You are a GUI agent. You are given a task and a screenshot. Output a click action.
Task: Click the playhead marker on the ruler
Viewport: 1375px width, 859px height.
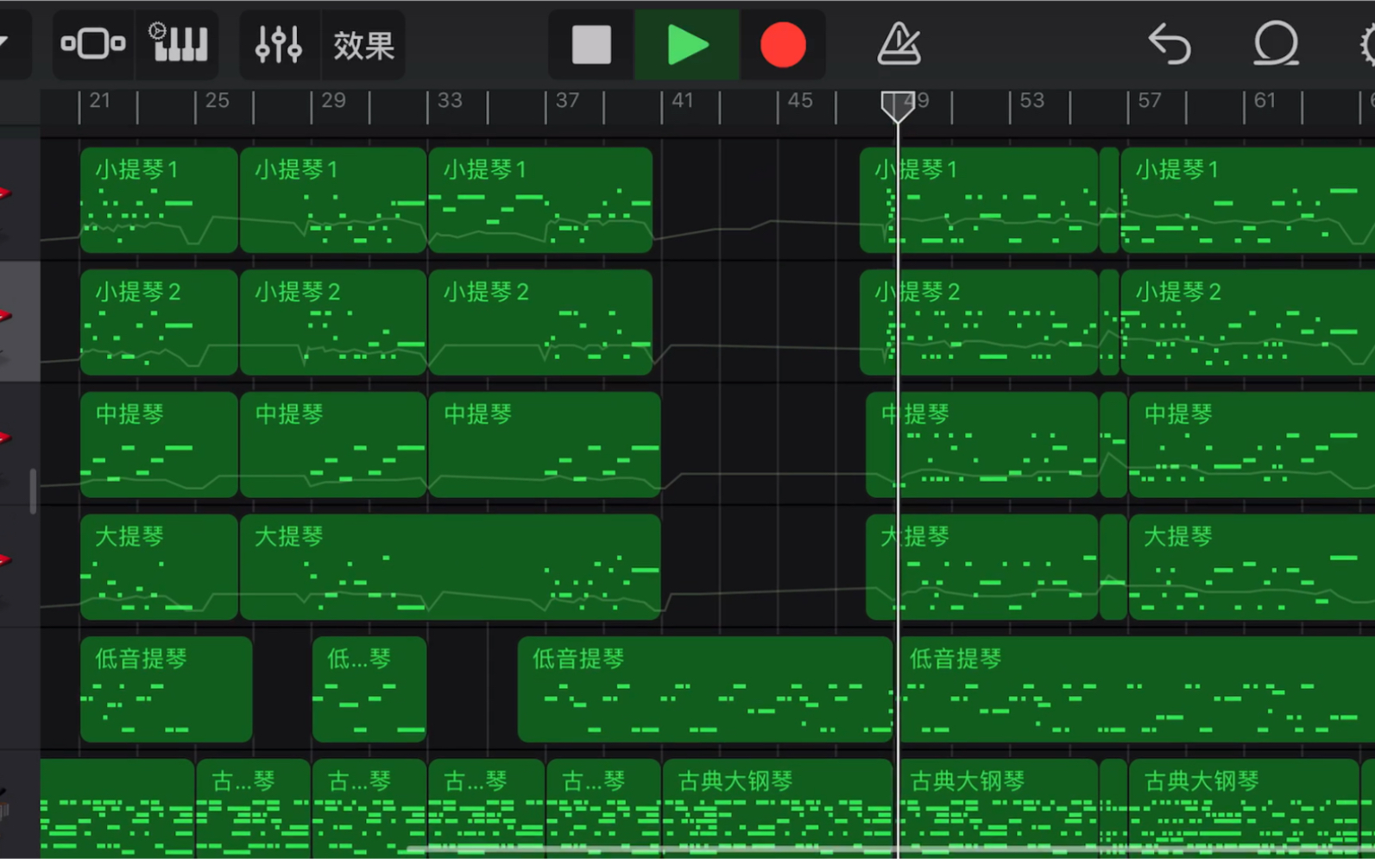[898, 106]
